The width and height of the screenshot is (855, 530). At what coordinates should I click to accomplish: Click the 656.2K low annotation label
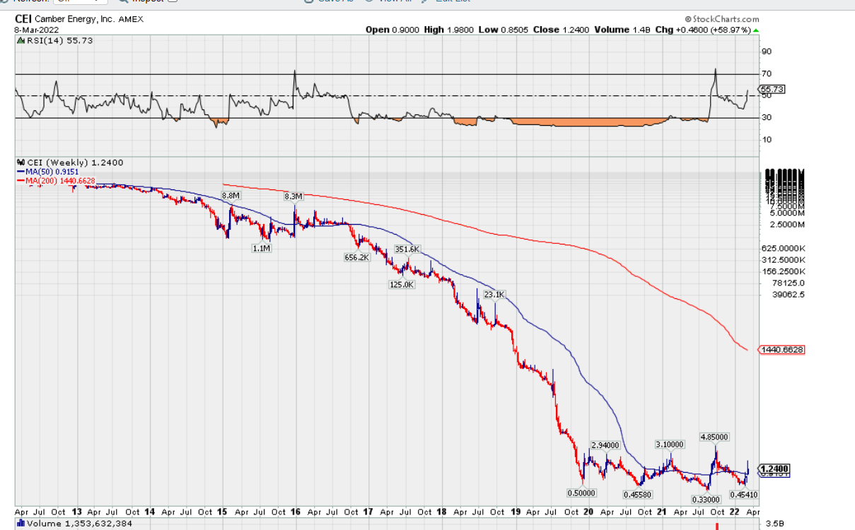[x=356, y=257]
